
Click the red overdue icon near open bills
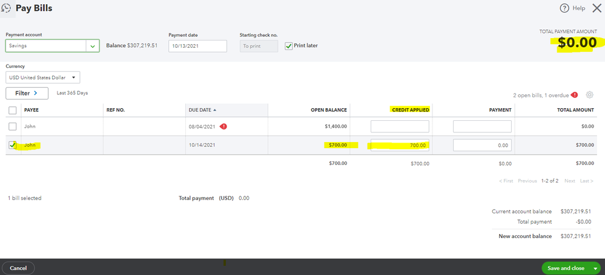coord(575,95)
